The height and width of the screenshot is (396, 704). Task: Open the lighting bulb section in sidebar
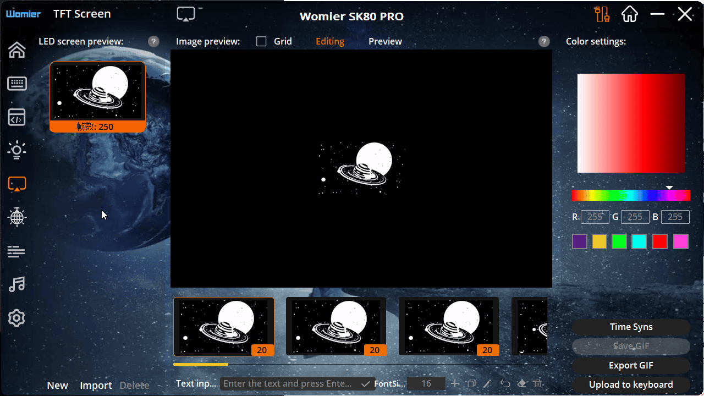tap(17, 150)
